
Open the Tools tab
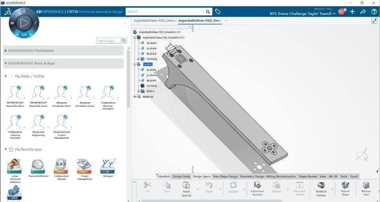344,176
